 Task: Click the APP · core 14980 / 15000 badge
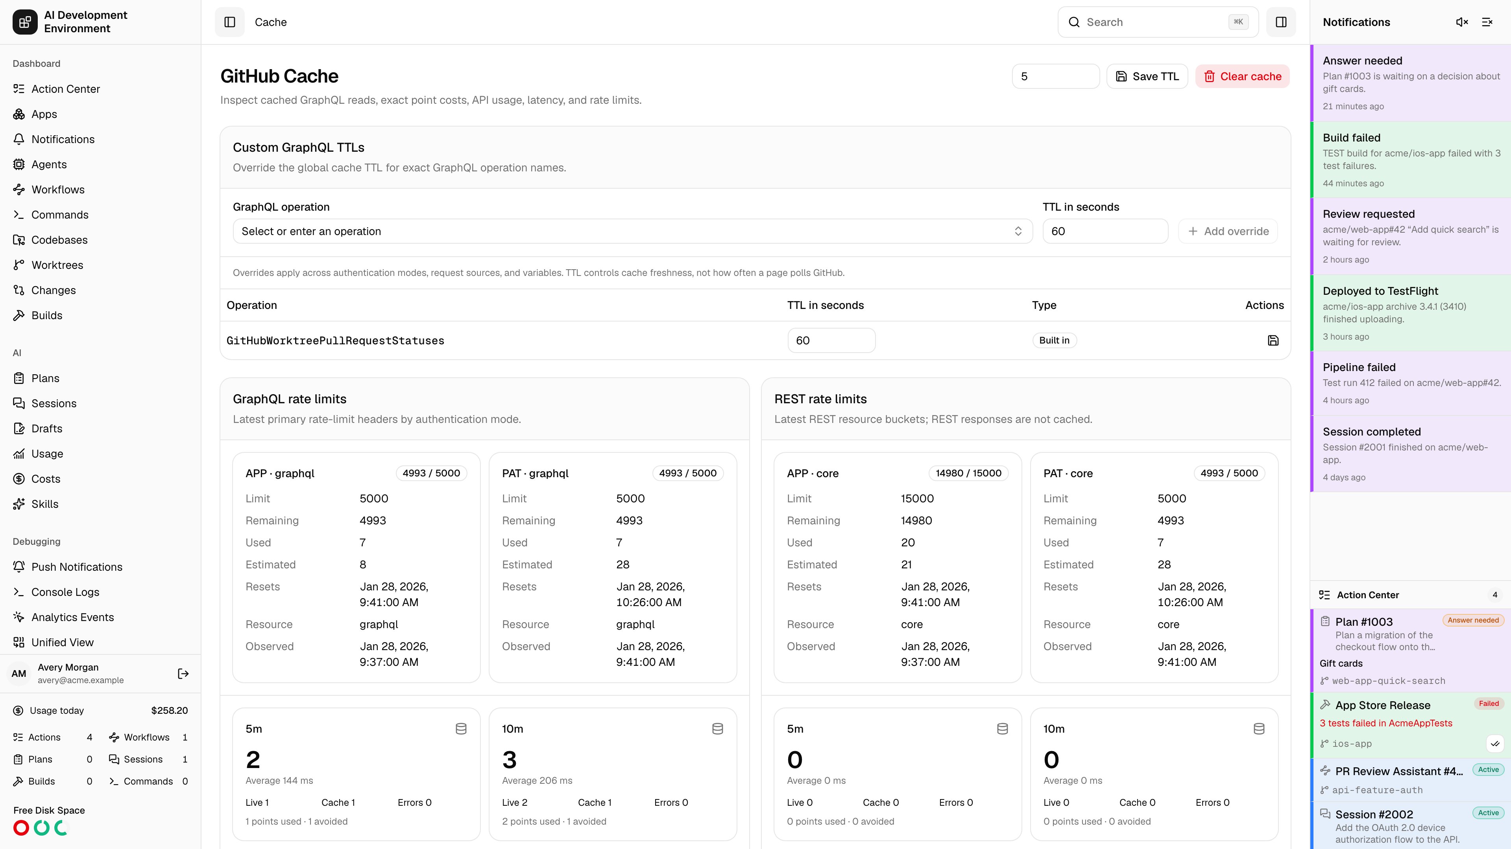click(968, 473)
